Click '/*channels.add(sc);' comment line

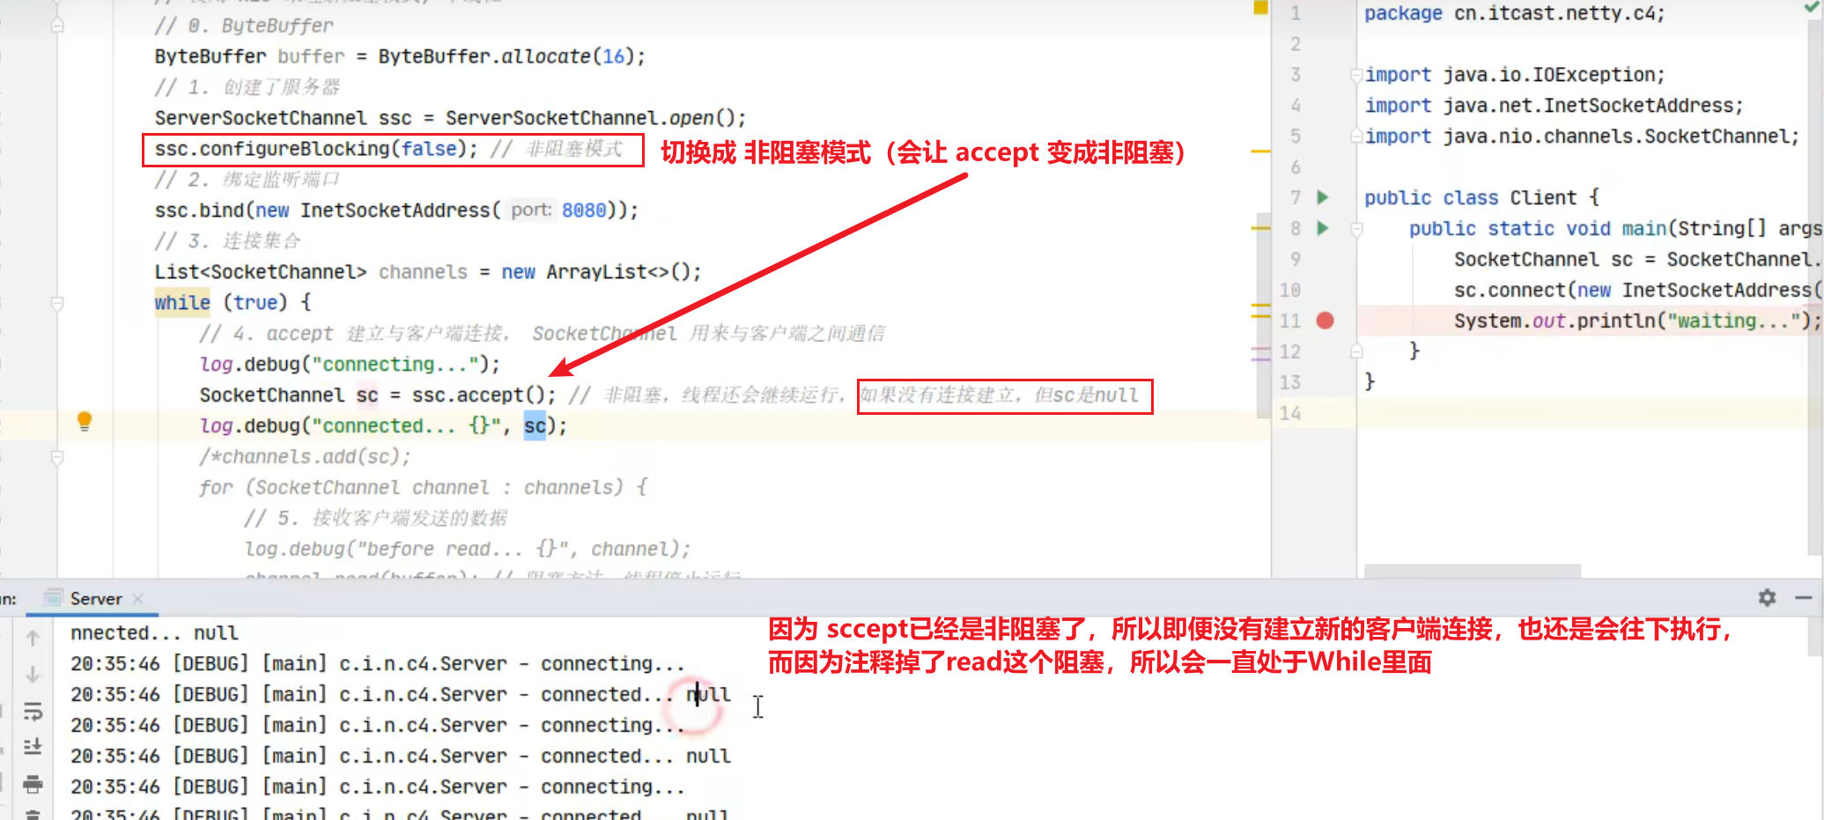[305, 457]
